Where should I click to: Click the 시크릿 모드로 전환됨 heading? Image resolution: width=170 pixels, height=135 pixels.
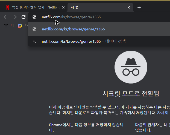[131, 94]
